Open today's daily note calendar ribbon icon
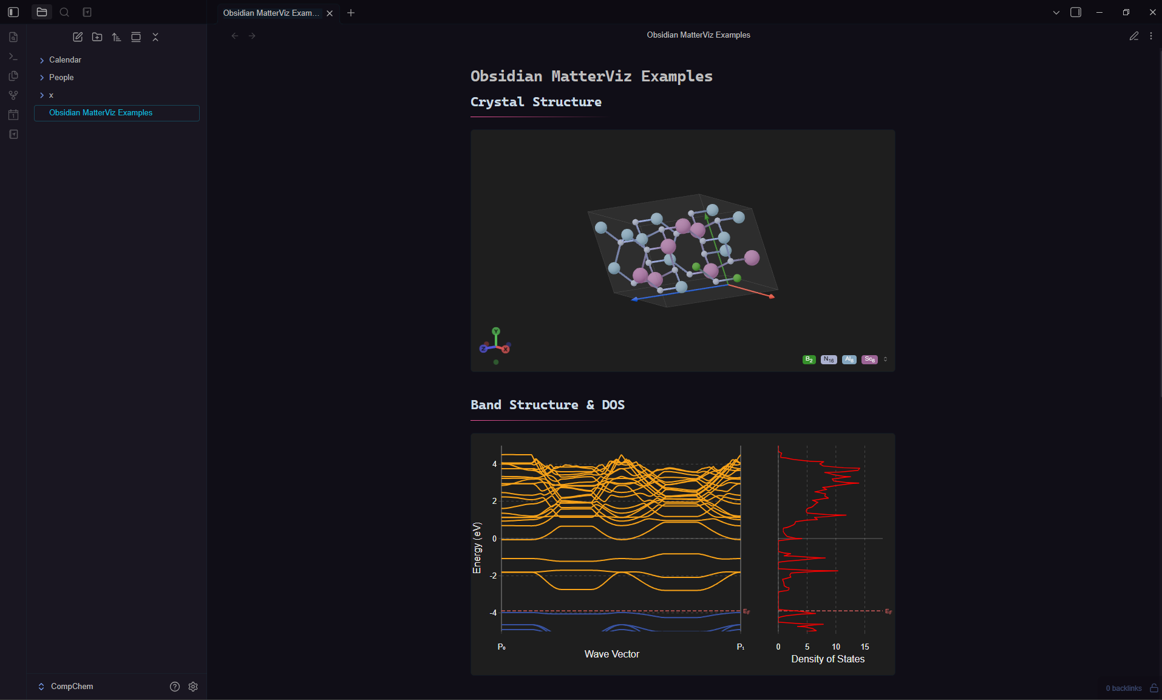 coord(13,115)
